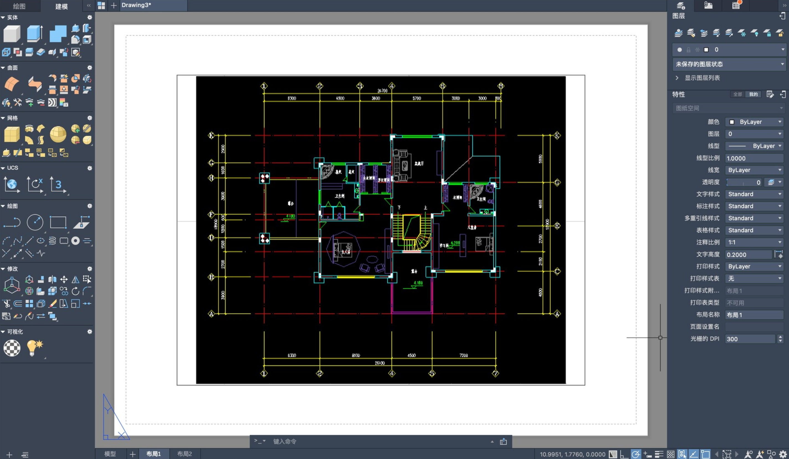The width and height of the screenshot is (789, 459).
Task: Select the Rectangle drawing tool
Action: 58,223
